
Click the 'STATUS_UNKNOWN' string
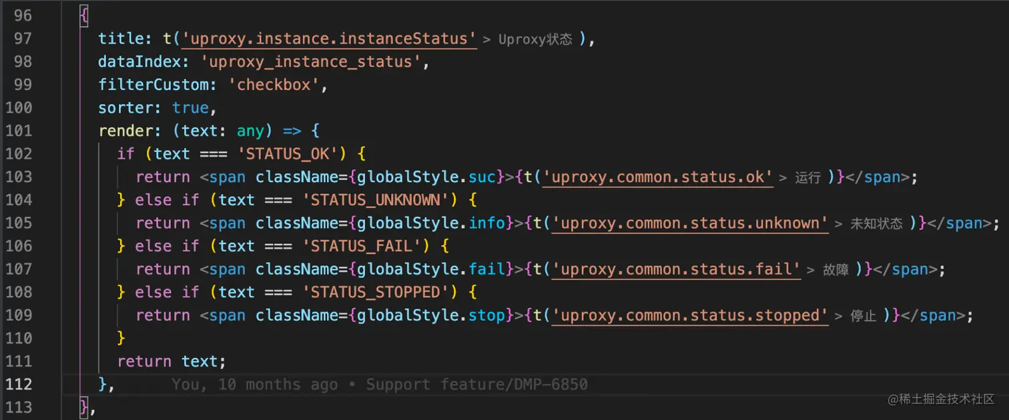(x=376, y=200)
